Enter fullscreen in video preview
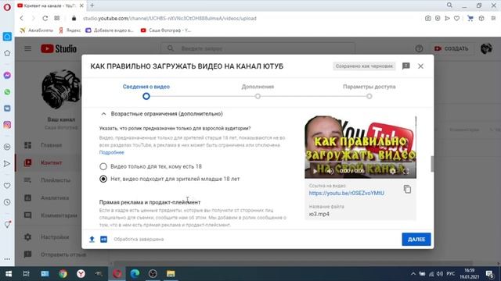 point(405,171)
